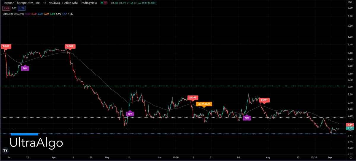Click the 9.00 price scale value
This screenshot has height=161, width=356.
350,8
